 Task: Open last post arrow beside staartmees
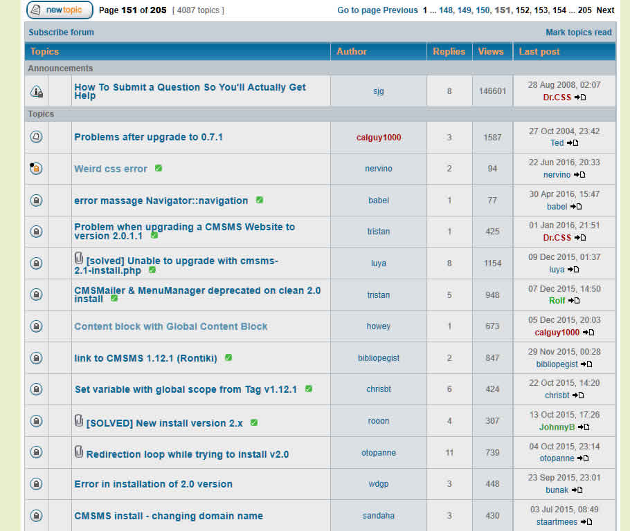pos(586,522)
